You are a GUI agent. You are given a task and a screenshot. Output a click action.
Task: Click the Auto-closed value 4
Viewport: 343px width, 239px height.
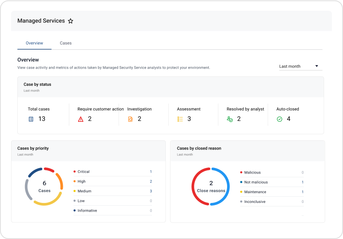click(x=288, y=119)
